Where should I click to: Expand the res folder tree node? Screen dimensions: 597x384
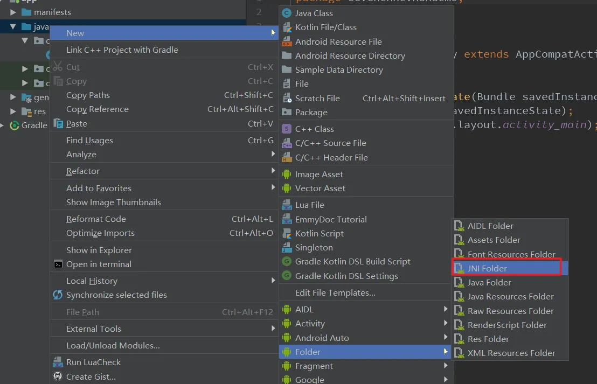(13, 111)
